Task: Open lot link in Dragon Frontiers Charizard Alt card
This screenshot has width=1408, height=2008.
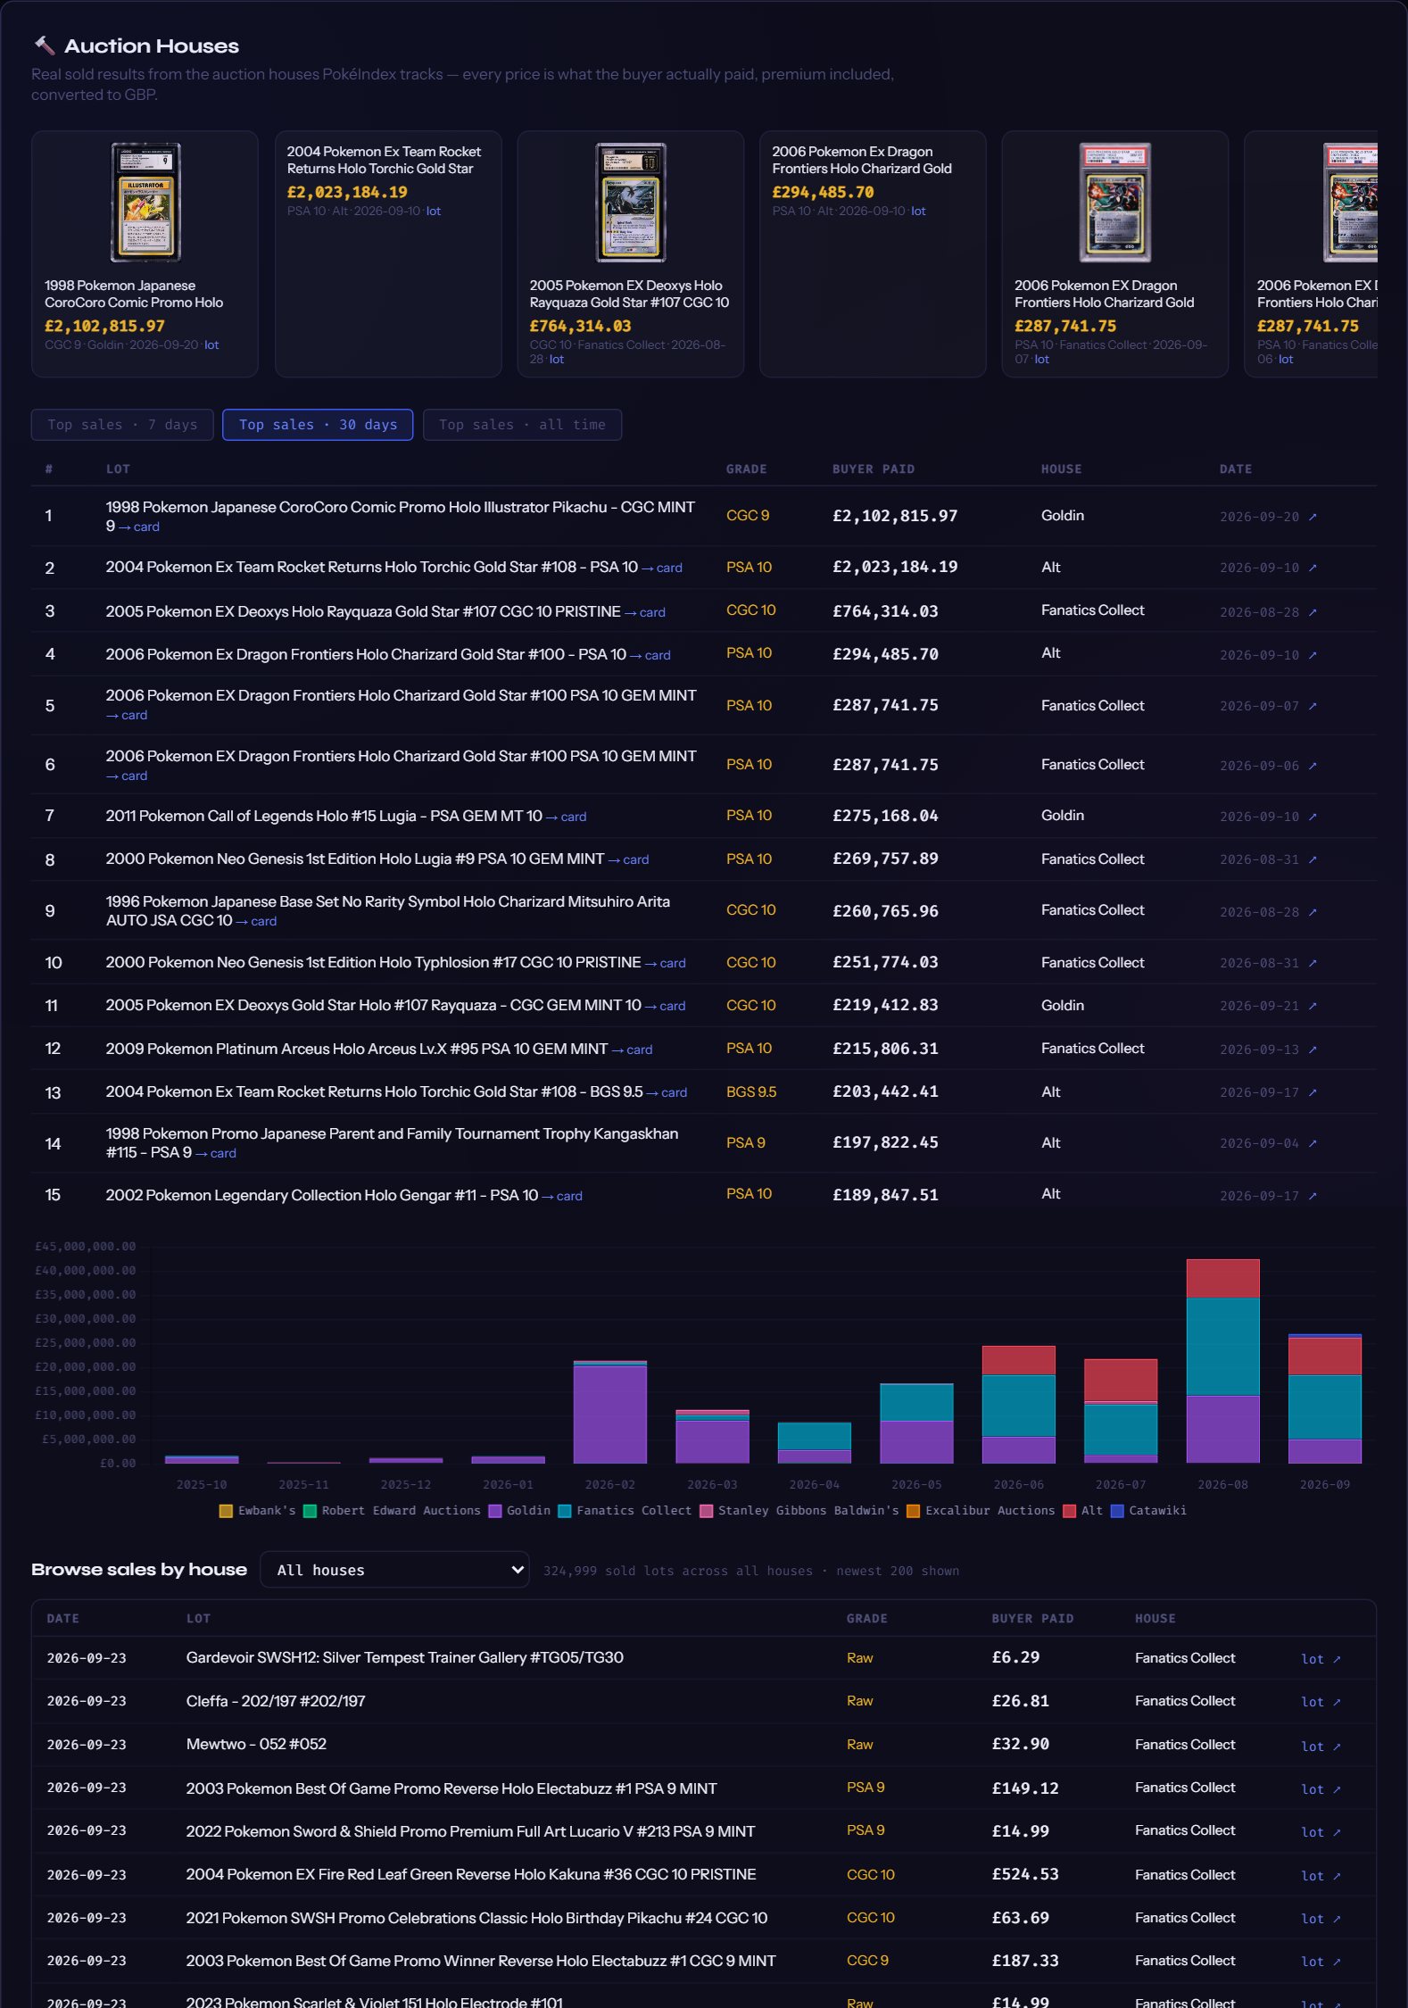Action: [918, 212]
